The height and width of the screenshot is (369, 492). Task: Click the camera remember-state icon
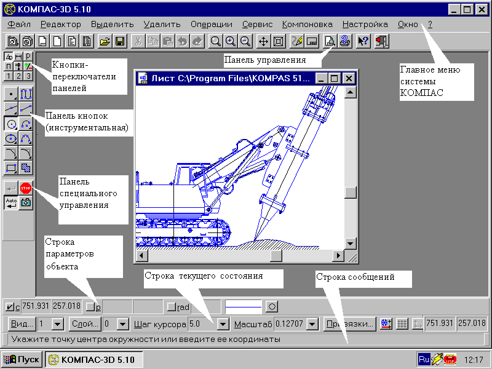click(26, 203)
